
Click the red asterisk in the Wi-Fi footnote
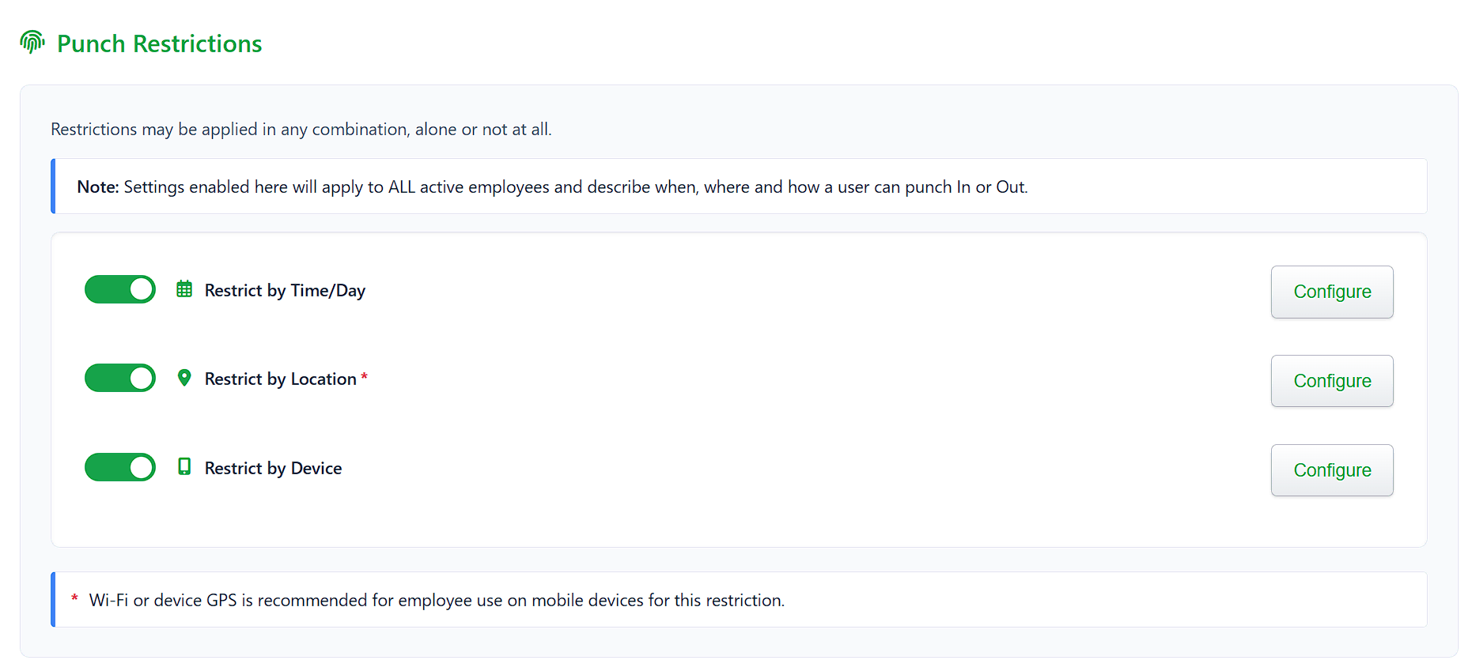[x=74, y=598]
